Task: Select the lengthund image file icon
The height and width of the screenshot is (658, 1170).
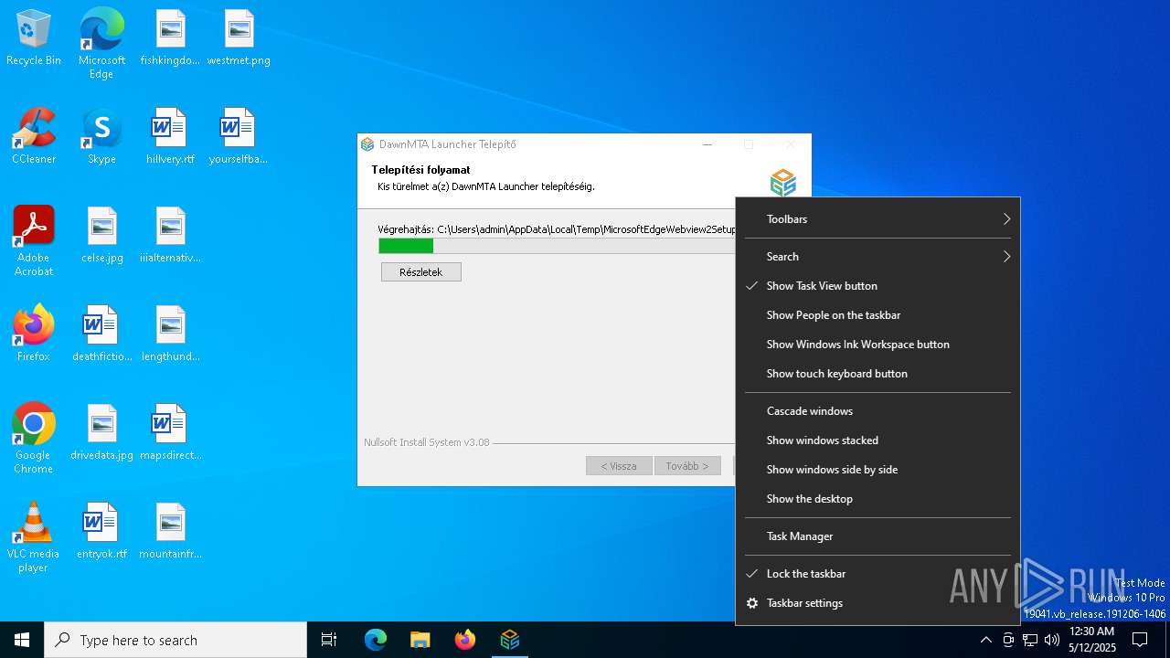Action: 170,334
